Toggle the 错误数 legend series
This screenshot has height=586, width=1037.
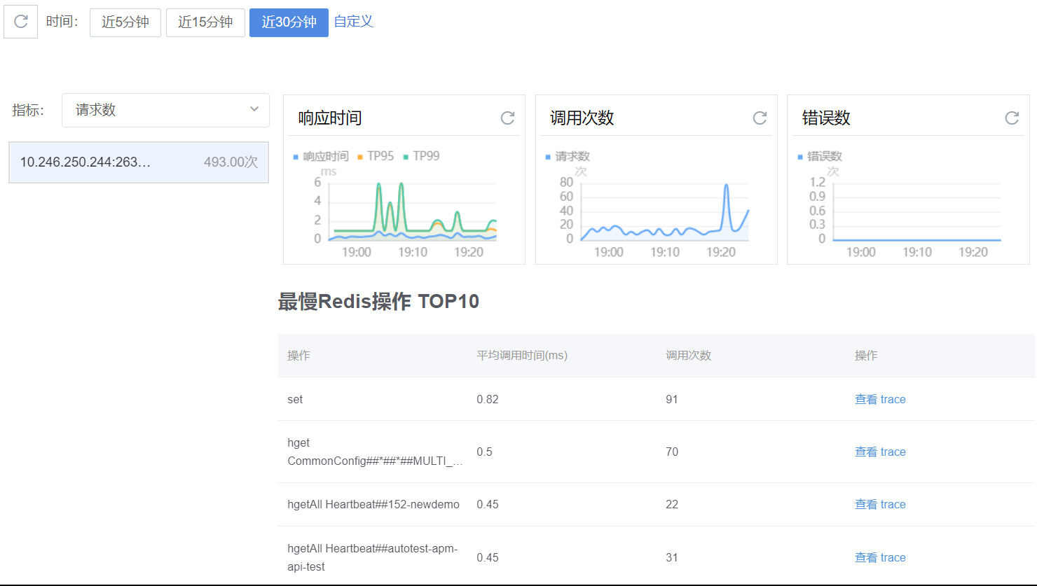820,156
